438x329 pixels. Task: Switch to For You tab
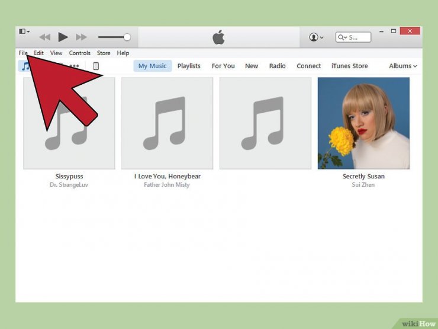223,66
